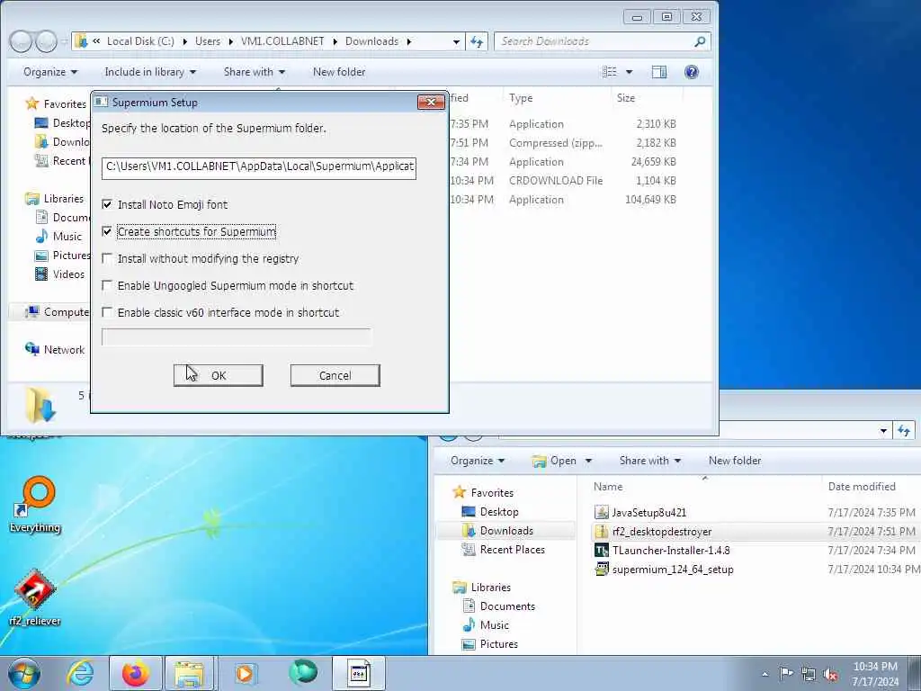This screenshot has width=921, height=691.
Task: Refresh lower Explorer window address bar
Action: pos(904,431)
